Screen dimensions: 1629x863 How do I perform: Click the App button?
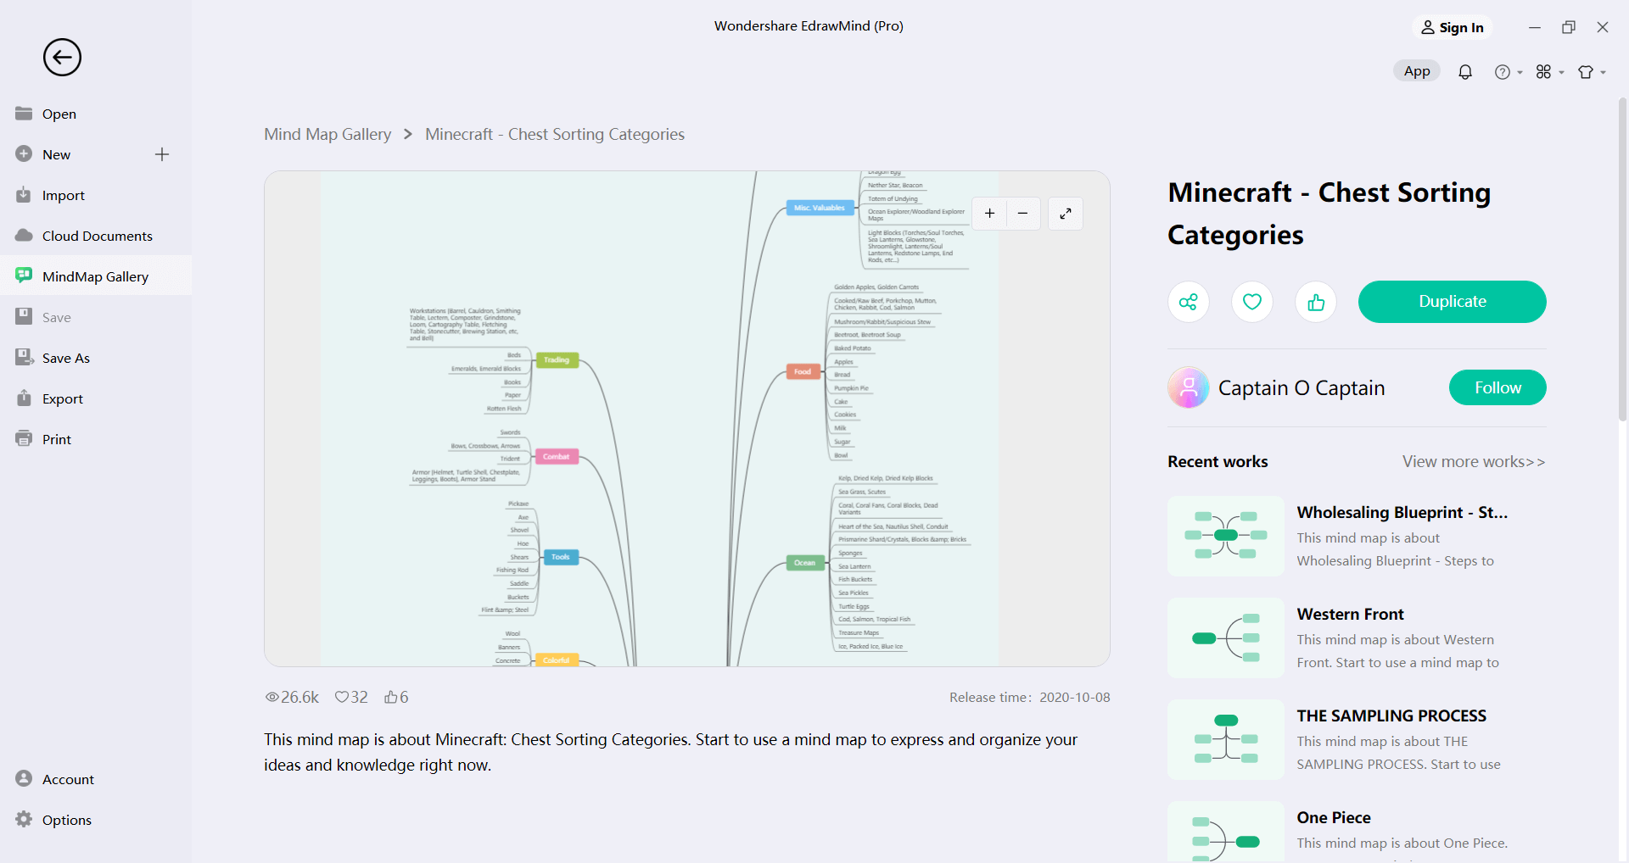point(1417,71)
